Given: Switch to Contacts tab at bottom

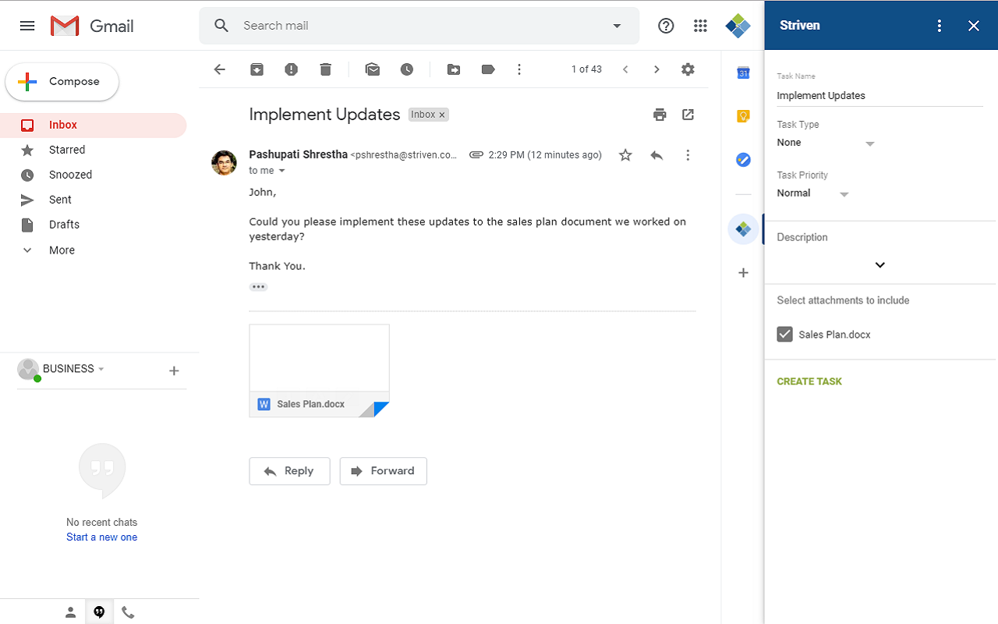Looking at the screenshot, I should (70, 612).
